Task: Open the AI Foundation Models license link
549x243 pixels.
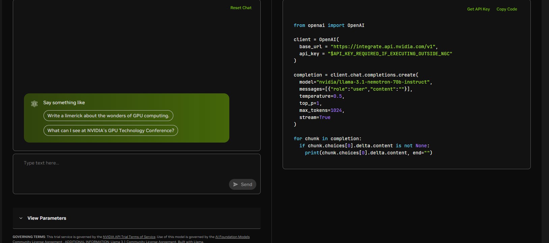Action: (232, 237)
